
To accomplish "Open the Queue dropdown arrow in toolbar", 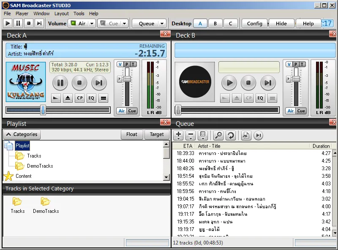I will pos(162,23).
